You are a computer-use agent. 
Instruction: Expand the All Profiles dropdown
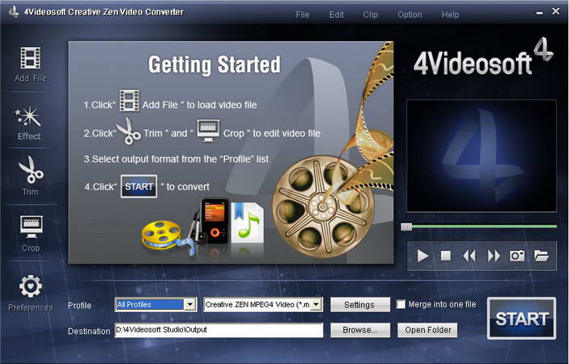click(189, 304)
